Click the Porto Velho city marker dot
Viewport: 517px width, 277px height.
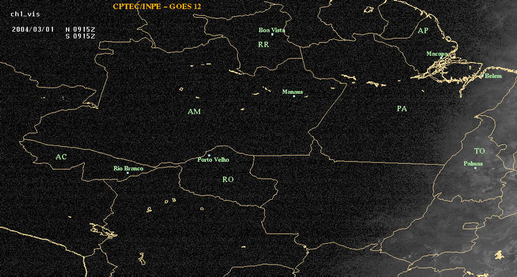(209, 155)
